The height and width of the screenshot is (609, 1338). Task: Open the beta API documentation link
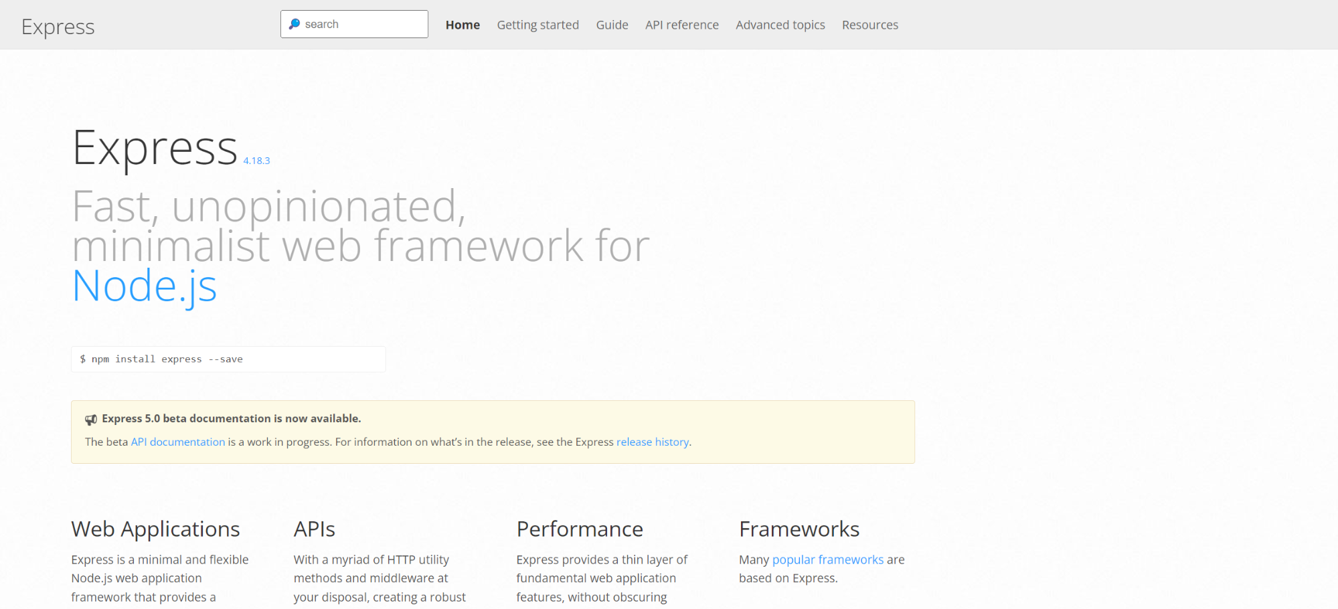click(x=178, y=442)
